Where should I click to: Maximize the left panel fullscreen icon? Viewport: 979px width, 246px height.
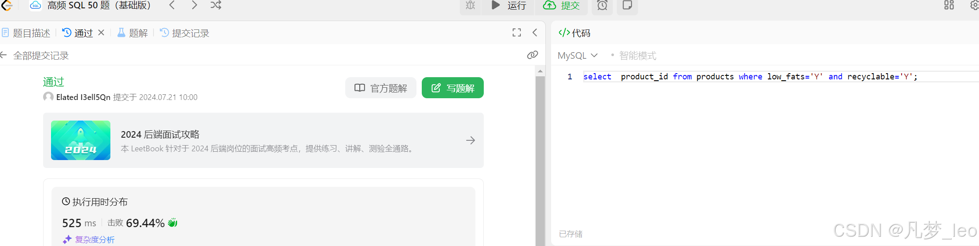(x=517, y=32)
